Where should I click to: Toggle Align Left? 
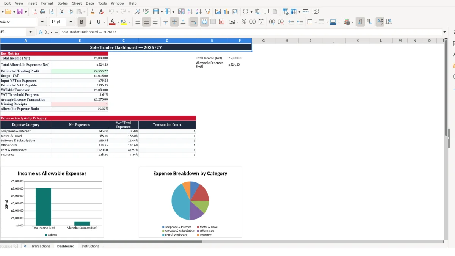[138, 22]
